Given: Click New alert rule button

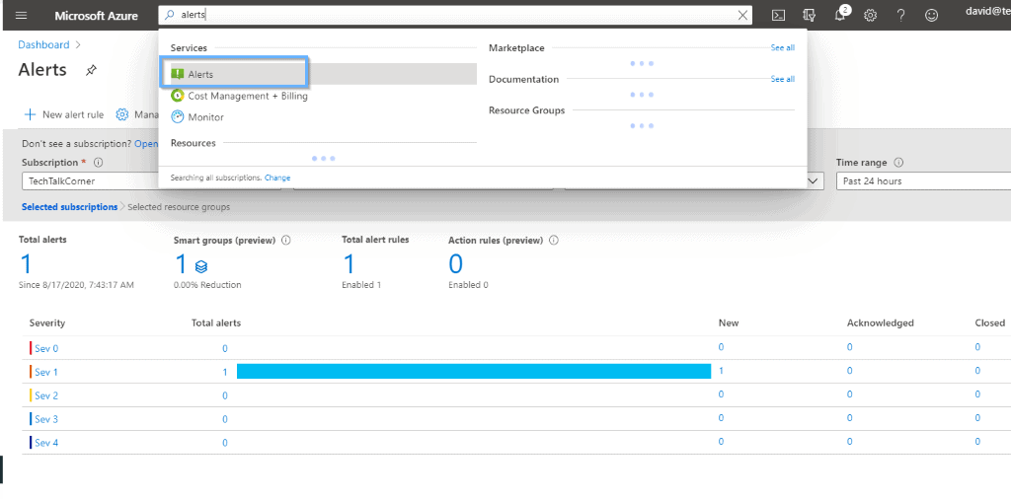Looking at the screenshot, I should point(63,114).
